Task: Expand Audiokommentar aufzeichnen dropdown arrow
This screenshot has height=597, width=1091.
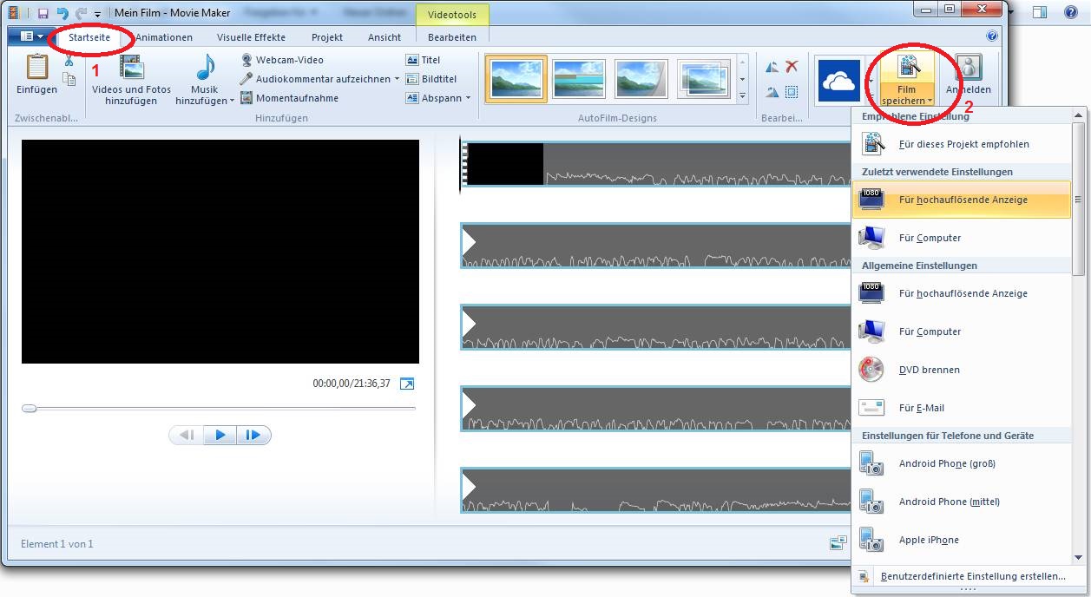Action: click(397, 79)
